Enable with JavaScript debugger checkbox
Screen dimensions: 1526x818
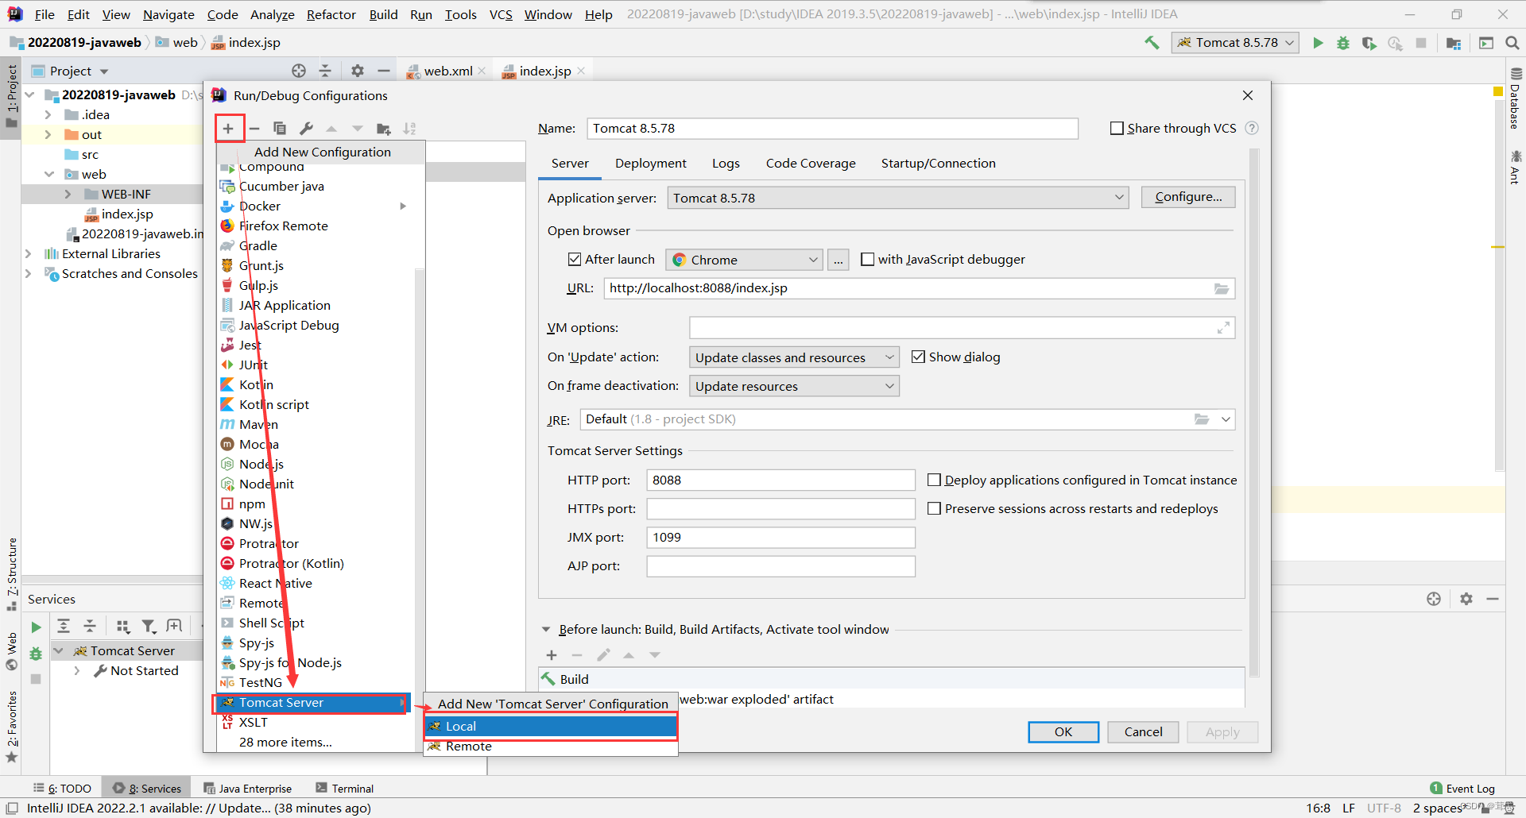point(868,259)
